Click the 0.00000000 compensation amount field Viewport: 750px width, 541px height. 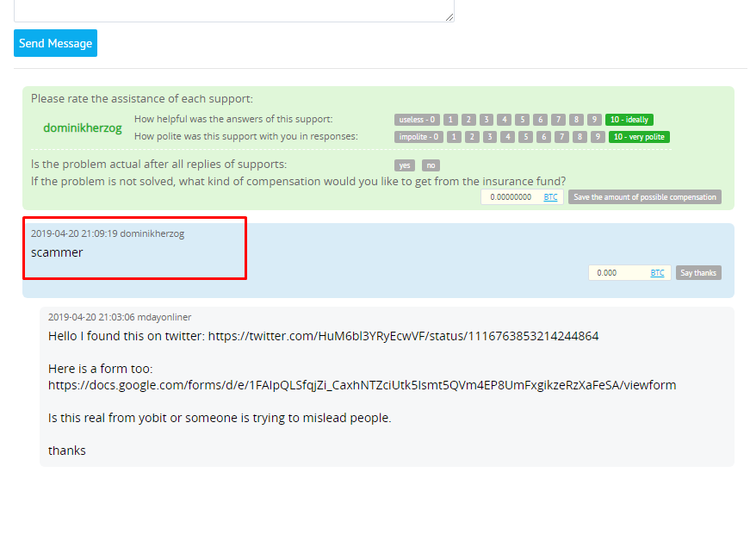[x=511, y=197]
